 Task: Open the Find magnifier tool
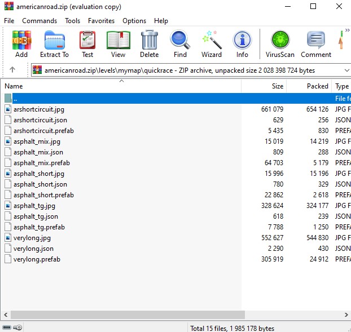pyautogui.click(x=180, y=44)
